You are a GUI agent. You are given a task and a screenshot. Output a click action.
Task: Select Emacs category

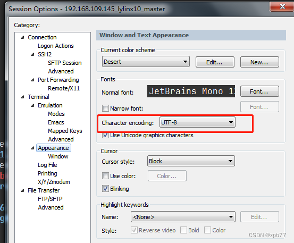coord(56,122)
